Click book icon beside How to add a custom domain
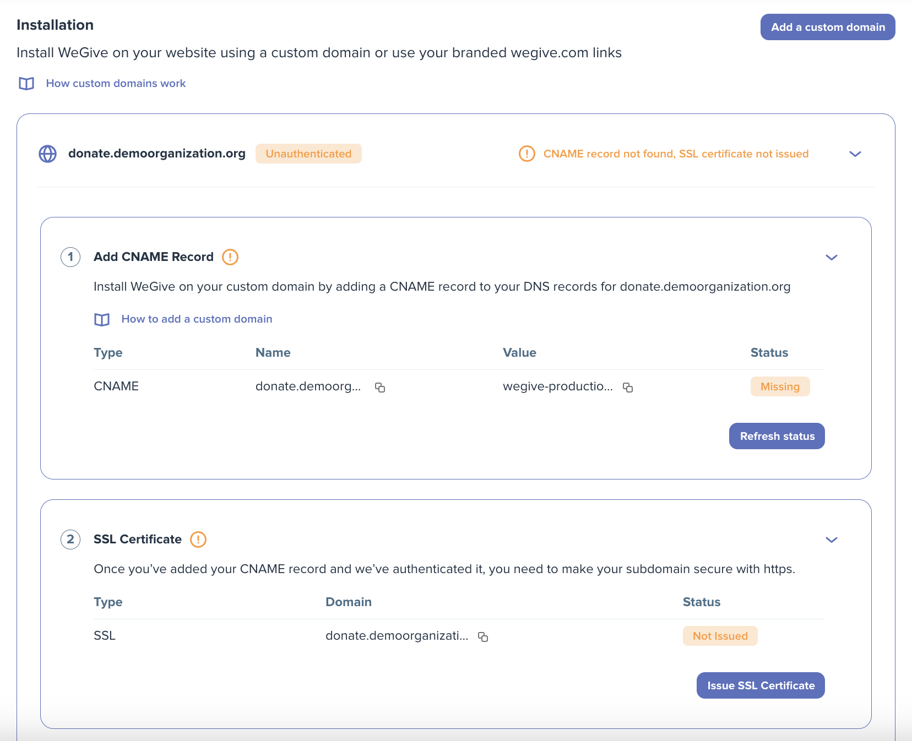Screen dimensions: 912x741 point(102,320)
